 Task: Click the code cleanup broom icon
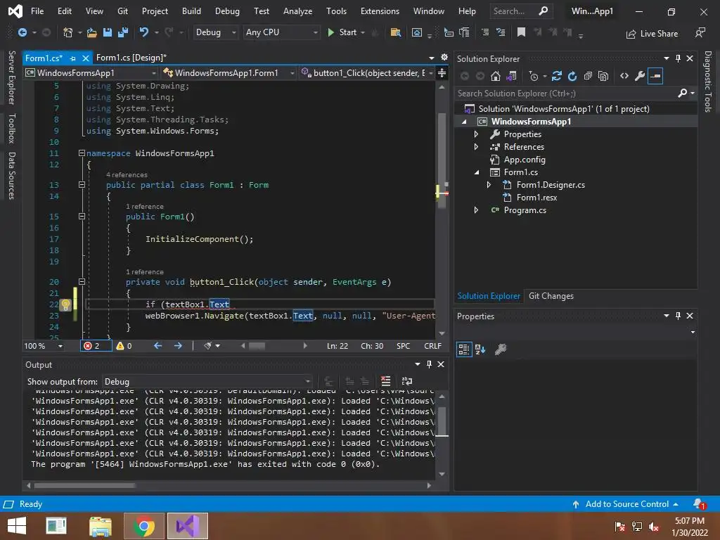coord(208,346)
